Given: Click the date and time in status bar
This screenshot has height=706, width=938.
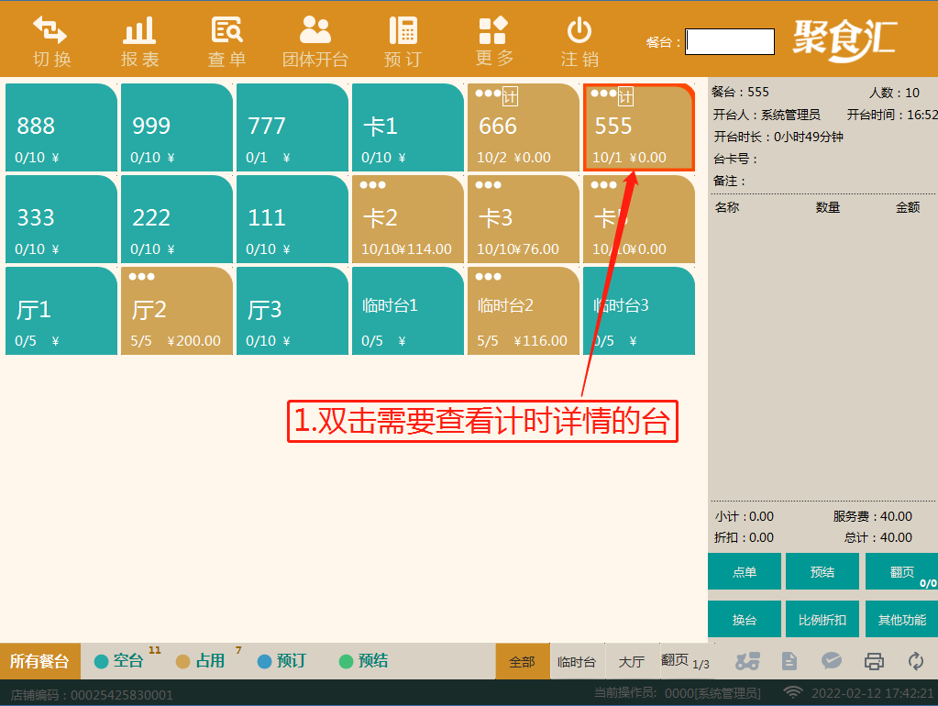Looking at the screenshot, I should [872, 693].
